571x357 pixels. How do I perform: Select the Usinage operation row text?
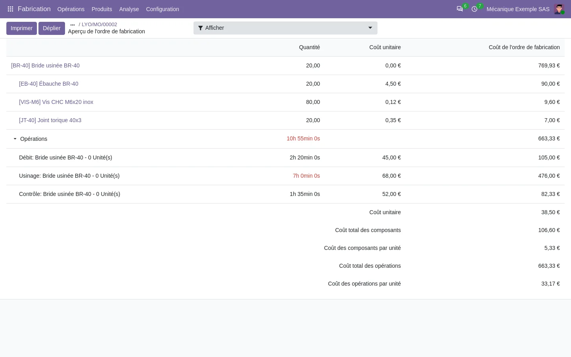click(x=69, y=176)
